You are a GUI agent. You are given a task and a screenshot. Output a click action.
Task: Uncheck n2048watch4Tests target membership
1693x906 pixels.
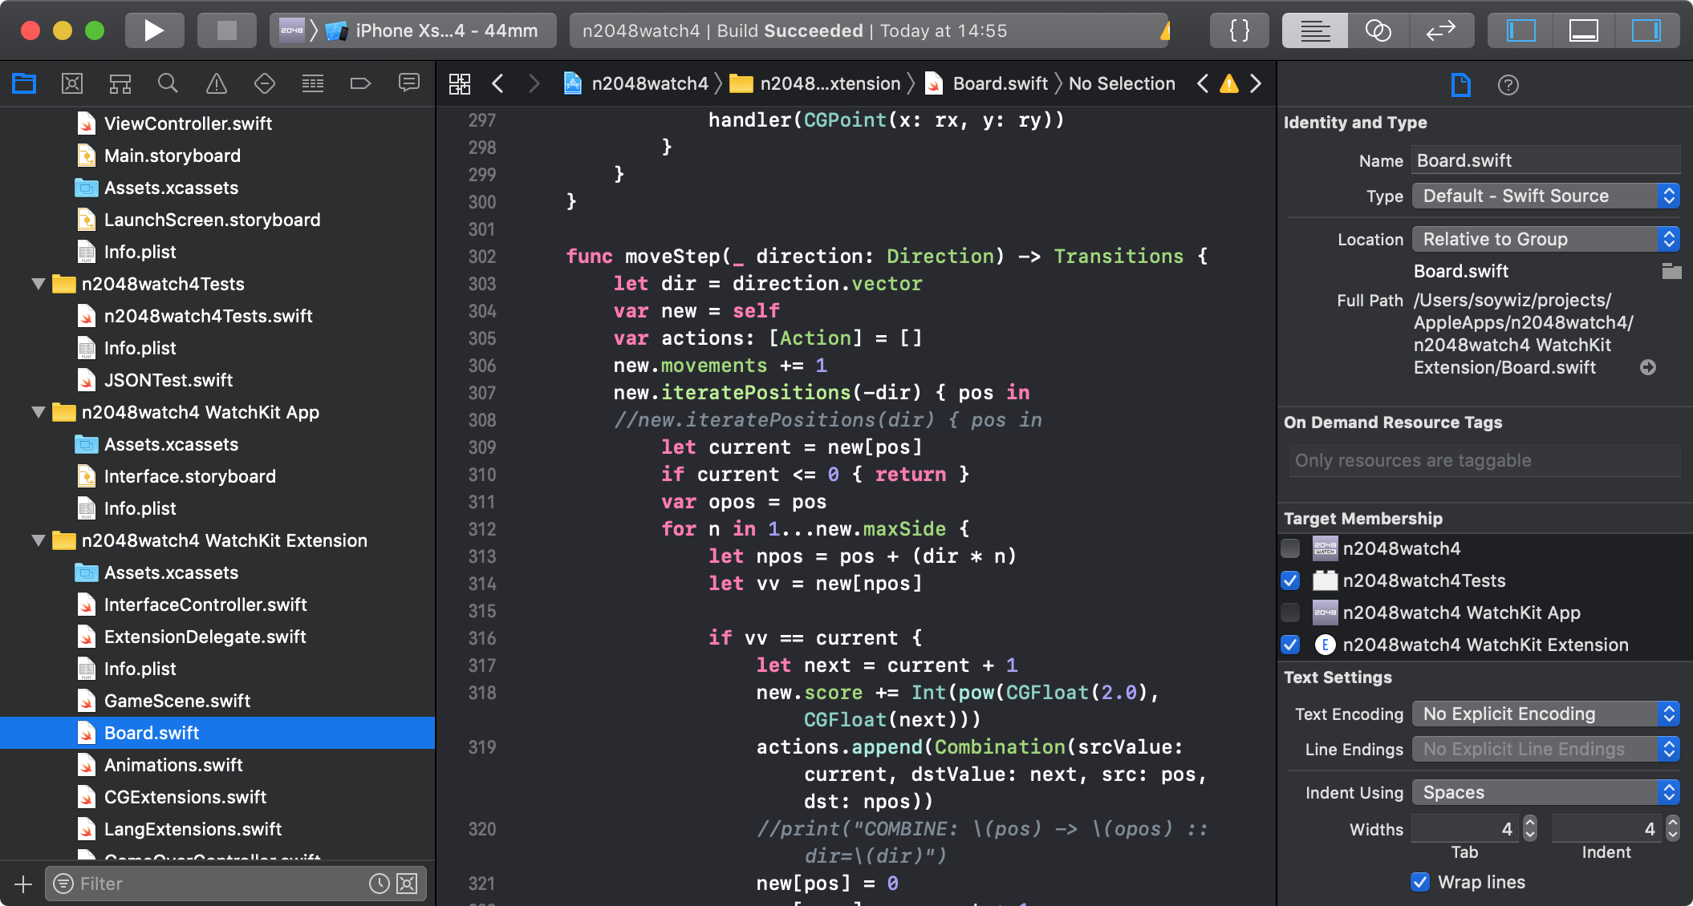click(x=1290, y=580)
